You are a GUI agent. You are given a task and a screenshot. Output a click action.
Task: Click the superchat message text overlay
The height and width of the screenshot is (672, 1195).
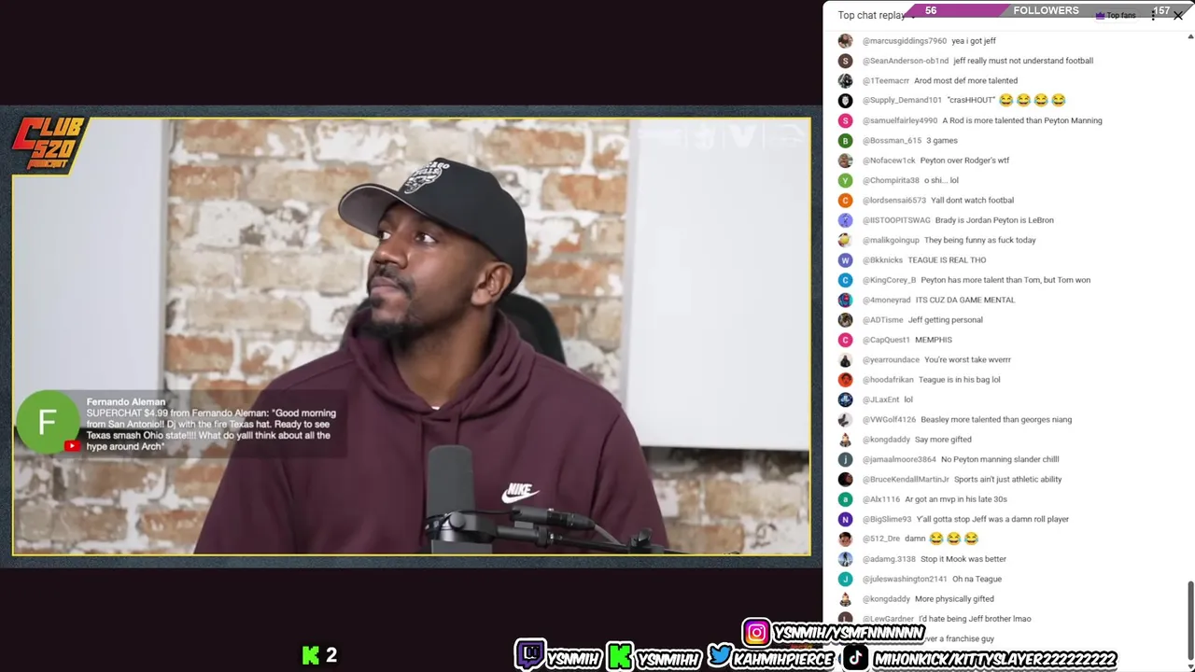(211, 429)
